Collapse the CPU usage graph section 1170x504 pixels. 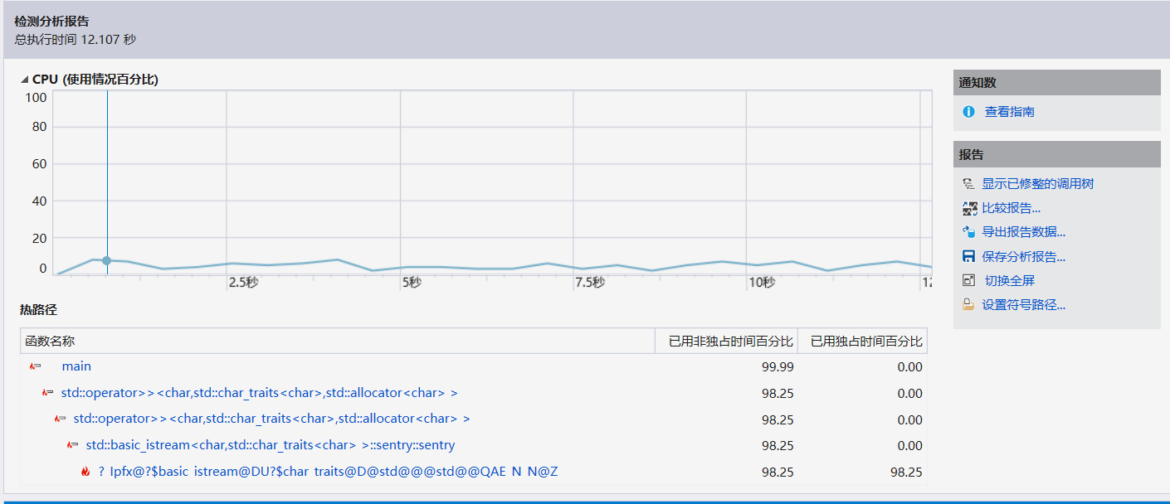point(25,80)
